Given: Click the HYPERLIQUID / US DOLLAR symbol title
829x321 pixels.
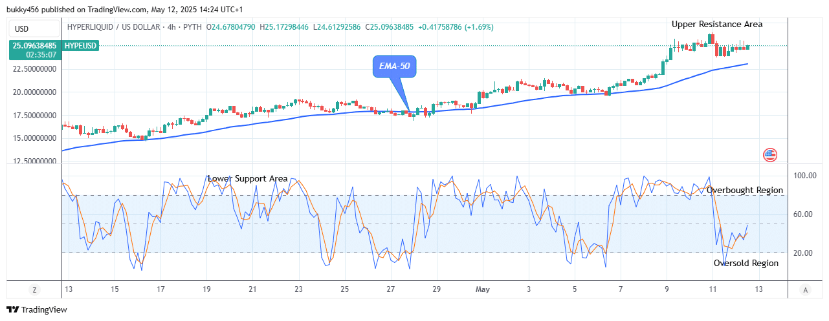Looking at the screenshot, I should (x=112, y=27).
